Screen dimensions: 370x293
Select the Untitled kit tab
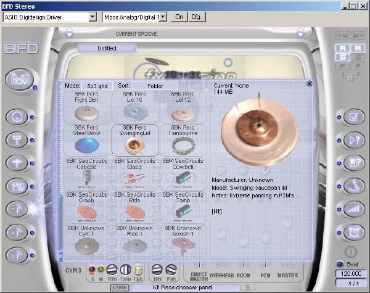pos(107,48)
